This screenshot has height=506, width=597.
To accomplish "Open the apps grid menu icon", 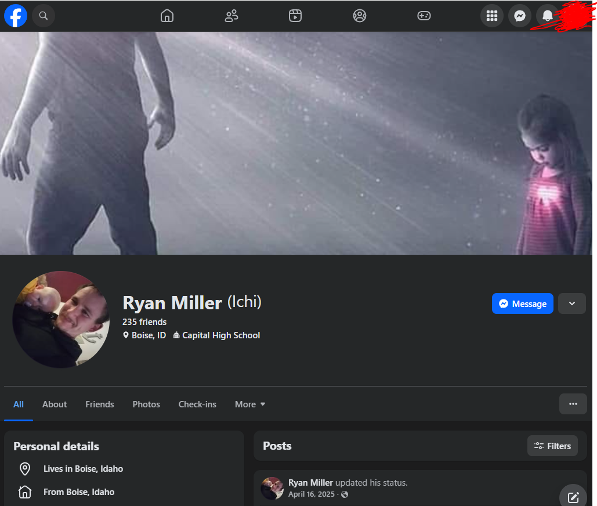I will 492,16.
